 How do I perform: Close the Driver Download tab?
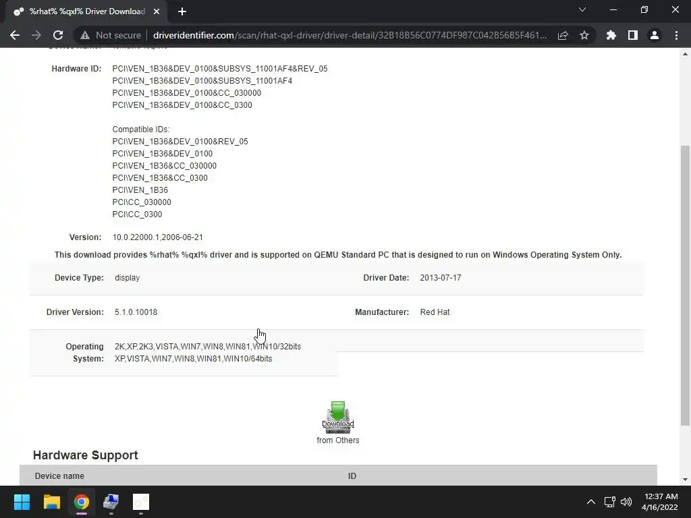click(x=157, y=12)
